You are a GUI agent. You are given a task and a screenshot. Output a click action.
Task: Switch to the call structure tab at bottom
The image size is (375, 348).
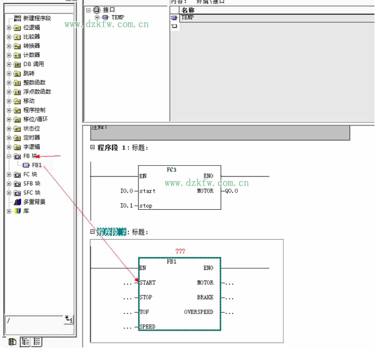click(37, 341)
